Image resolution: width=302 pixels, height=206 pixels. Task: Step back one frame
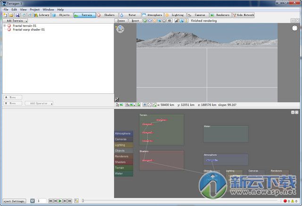[x=55, y=201]
